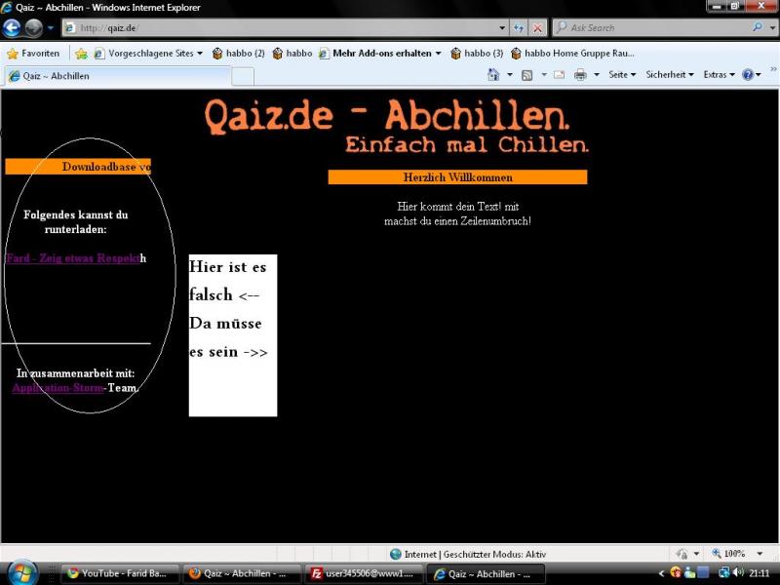Click the browser Back arrow button
Image resolution: width=780 pixels, height=585 pixels.
(x=13, y=28)
